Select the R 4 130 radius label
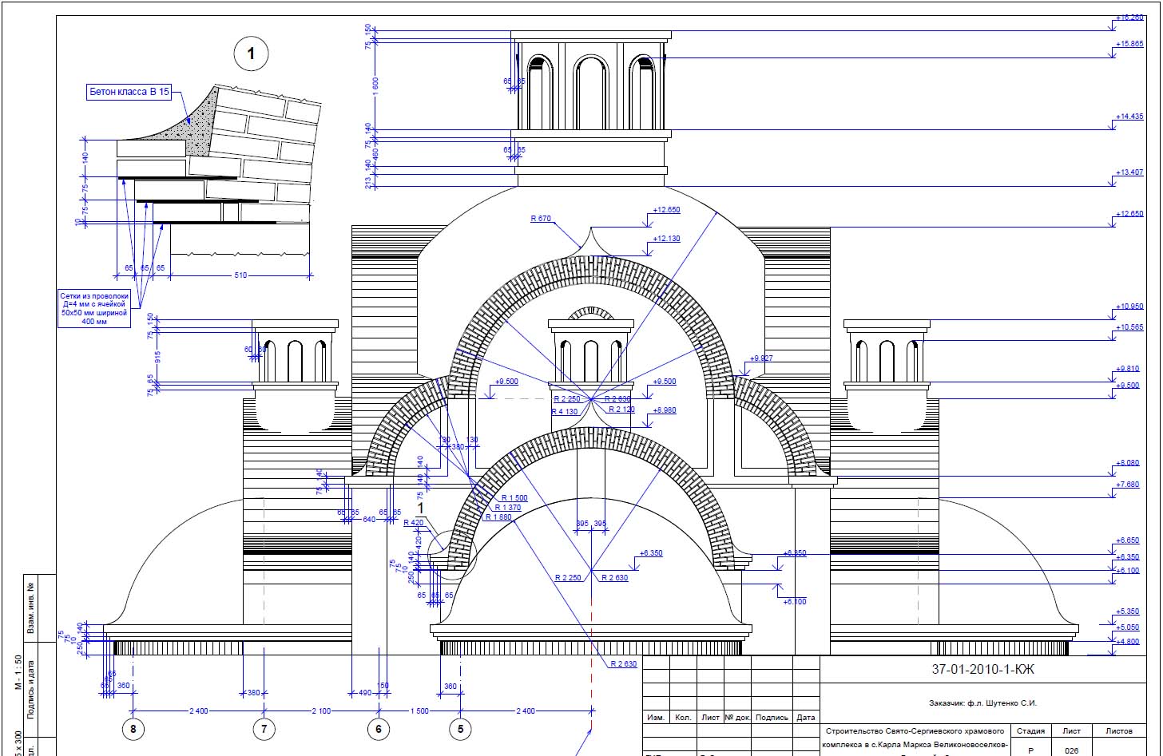This screenshot has height=756, width=1163. [x=564, y=412]
